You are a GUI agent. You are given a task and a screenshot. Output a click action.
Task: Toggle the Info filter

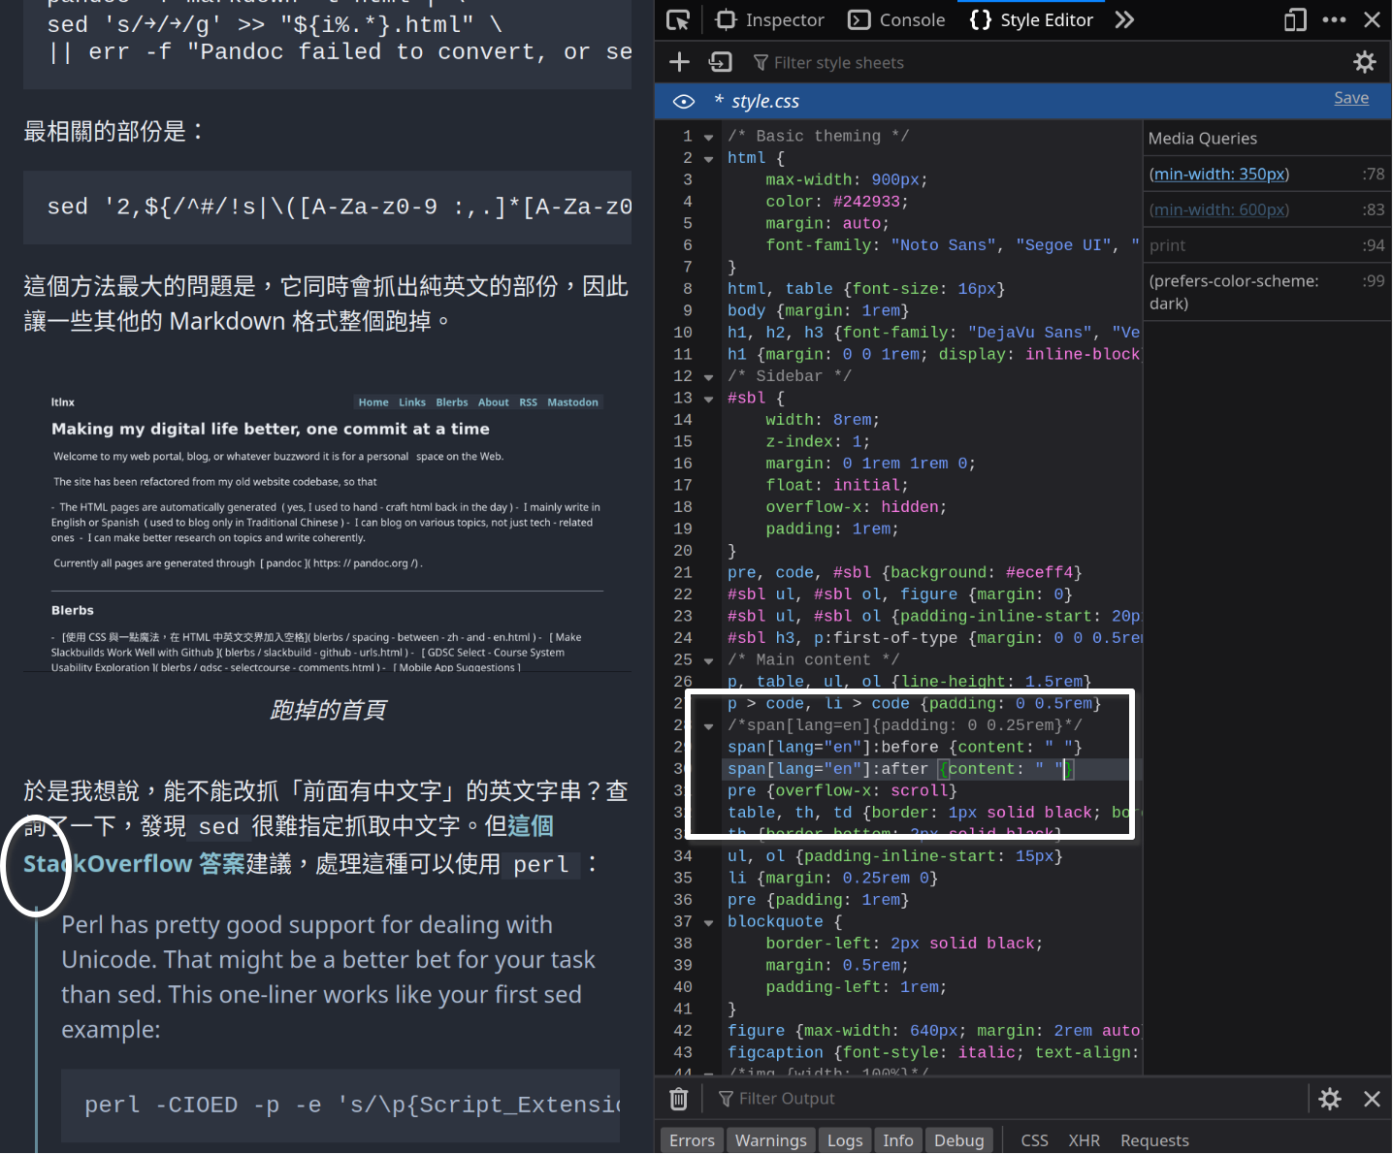tap(898, 1140)
